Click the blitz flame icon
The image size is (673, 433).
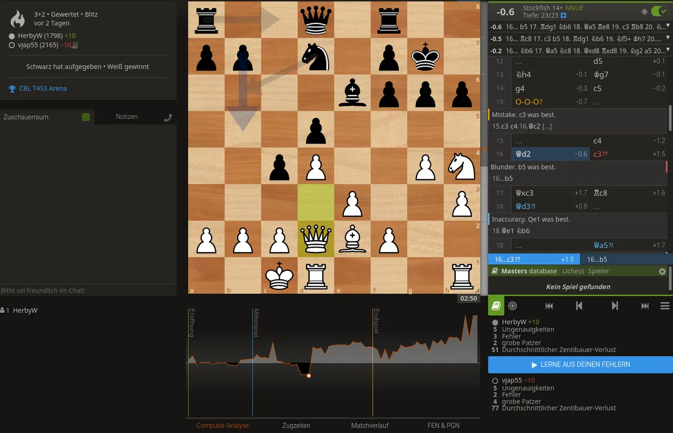[18, 19]
